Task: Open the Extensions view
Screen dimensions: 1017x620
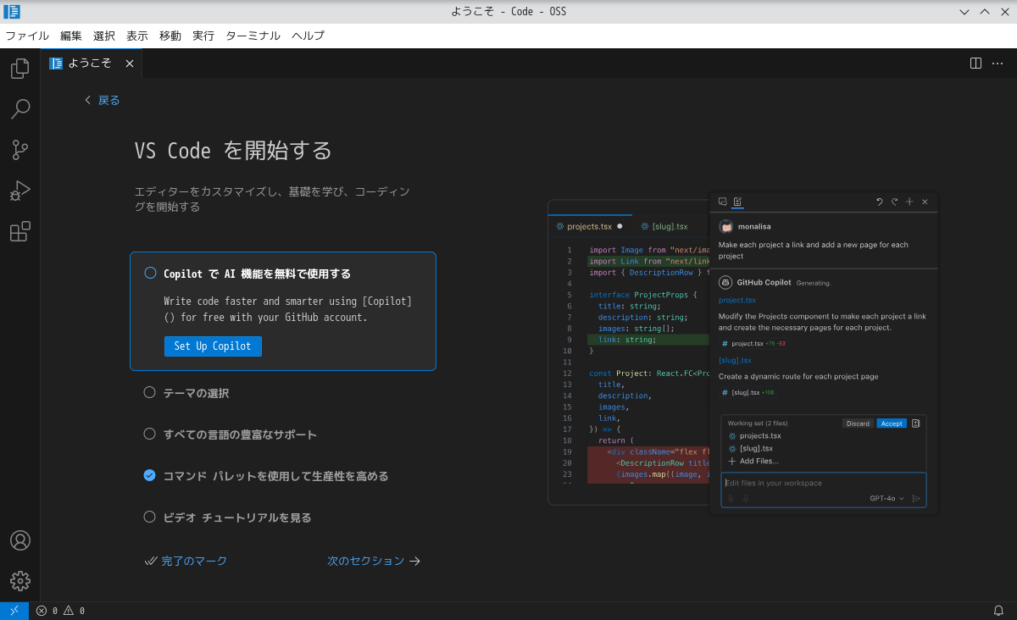Action: click(20, 231)
